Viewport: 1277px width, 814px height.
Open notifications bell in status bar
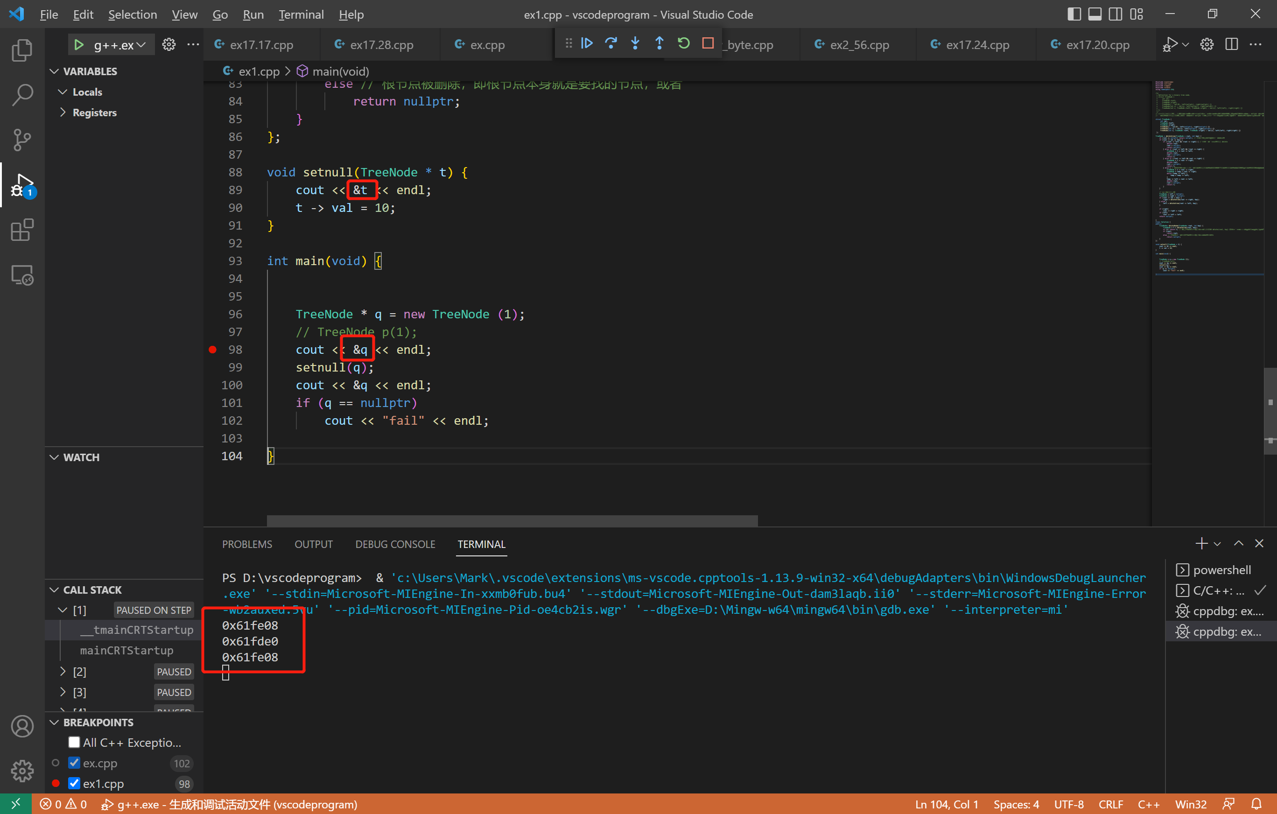(x=1256, y=804)
